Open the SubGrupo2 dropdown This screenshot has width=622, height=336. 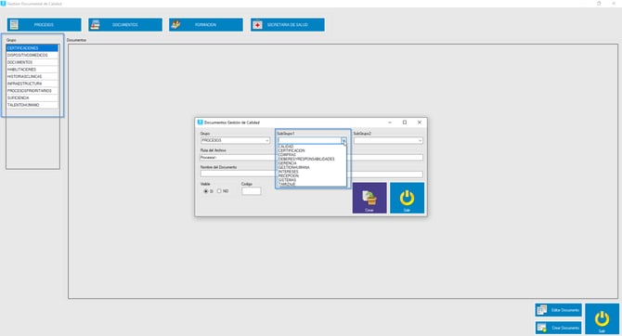(x=388, y=140)
